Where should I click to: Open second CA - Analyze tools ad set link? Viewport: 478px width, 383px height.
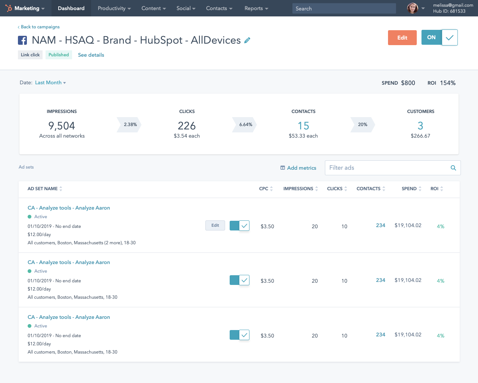(x=69, y=262)
